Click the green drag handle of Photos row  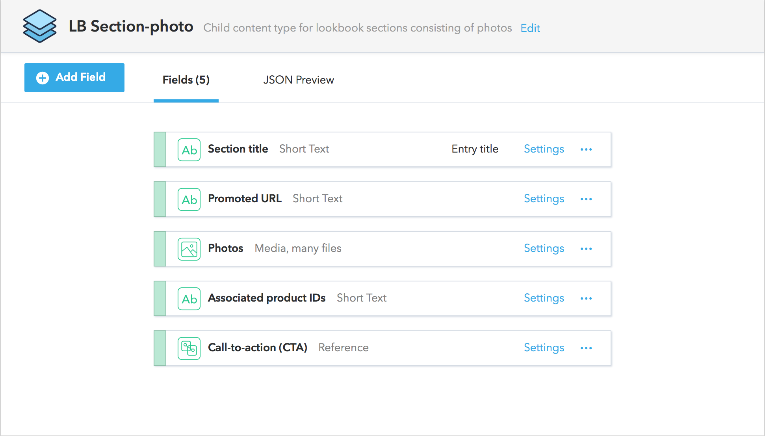point(160,249)
